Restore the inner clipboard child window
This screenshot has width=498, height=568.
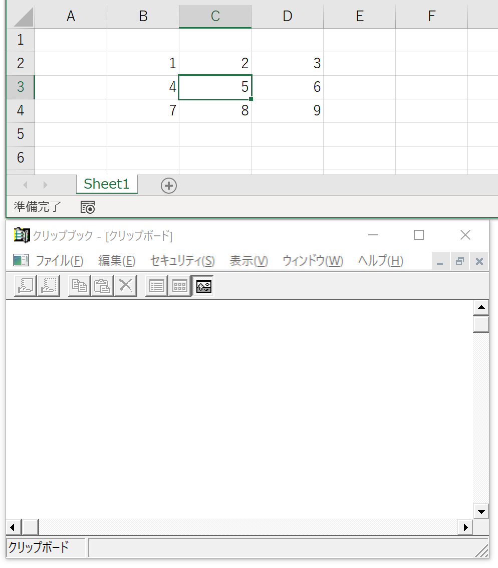[459, 261]
